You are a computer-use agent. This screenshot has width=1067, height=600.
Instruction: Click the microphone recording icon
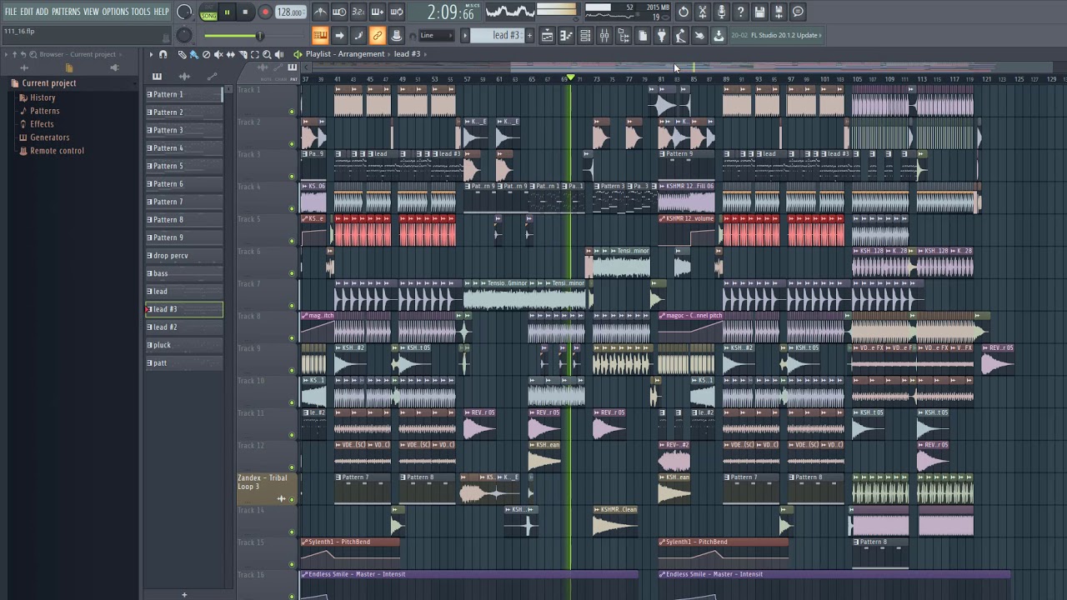pyautogui.click(x=722, y=12)
